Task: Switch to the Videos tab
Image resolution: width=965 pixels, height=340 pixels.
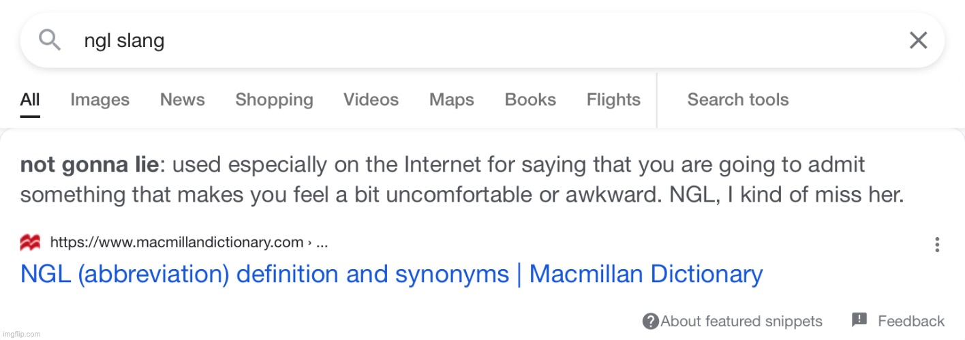Action: 371,99
